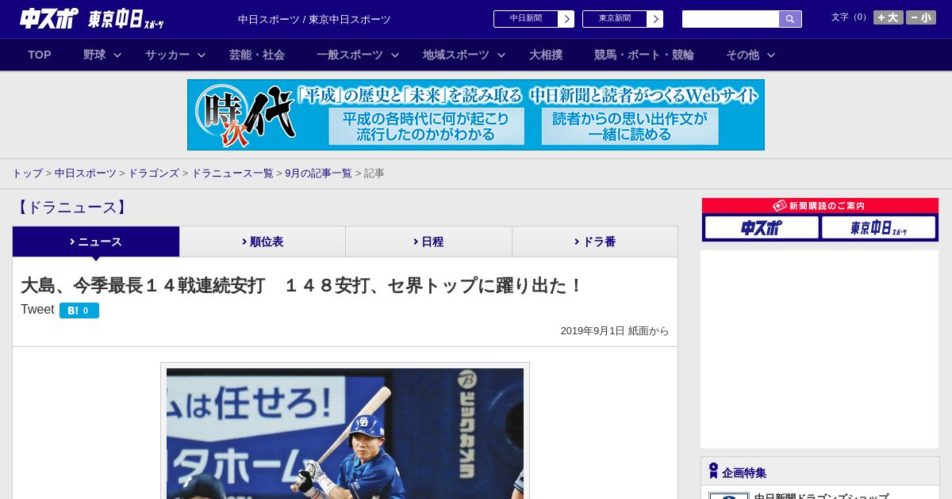Open サッカー navigation menu
The height and width of the screenshot is (499, 952).
click(167, 55)
